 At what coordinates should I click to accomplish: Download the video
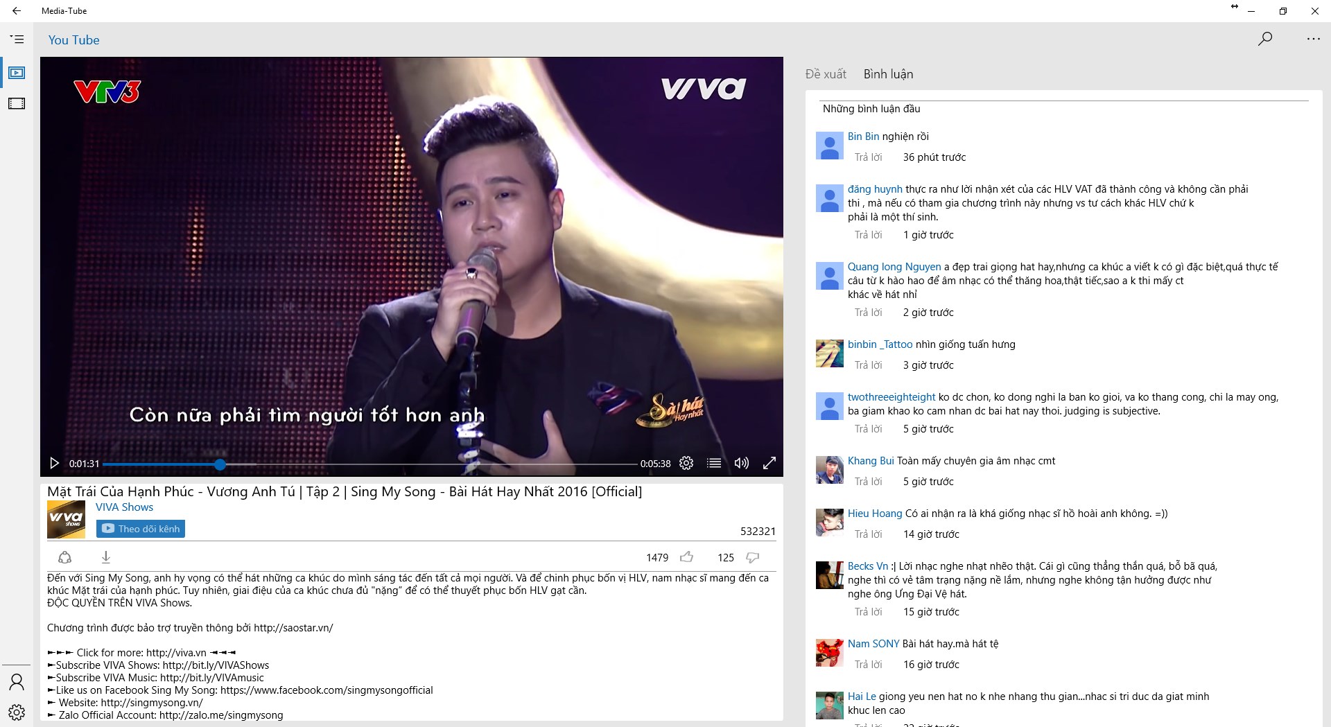click(x=106, y=557)
